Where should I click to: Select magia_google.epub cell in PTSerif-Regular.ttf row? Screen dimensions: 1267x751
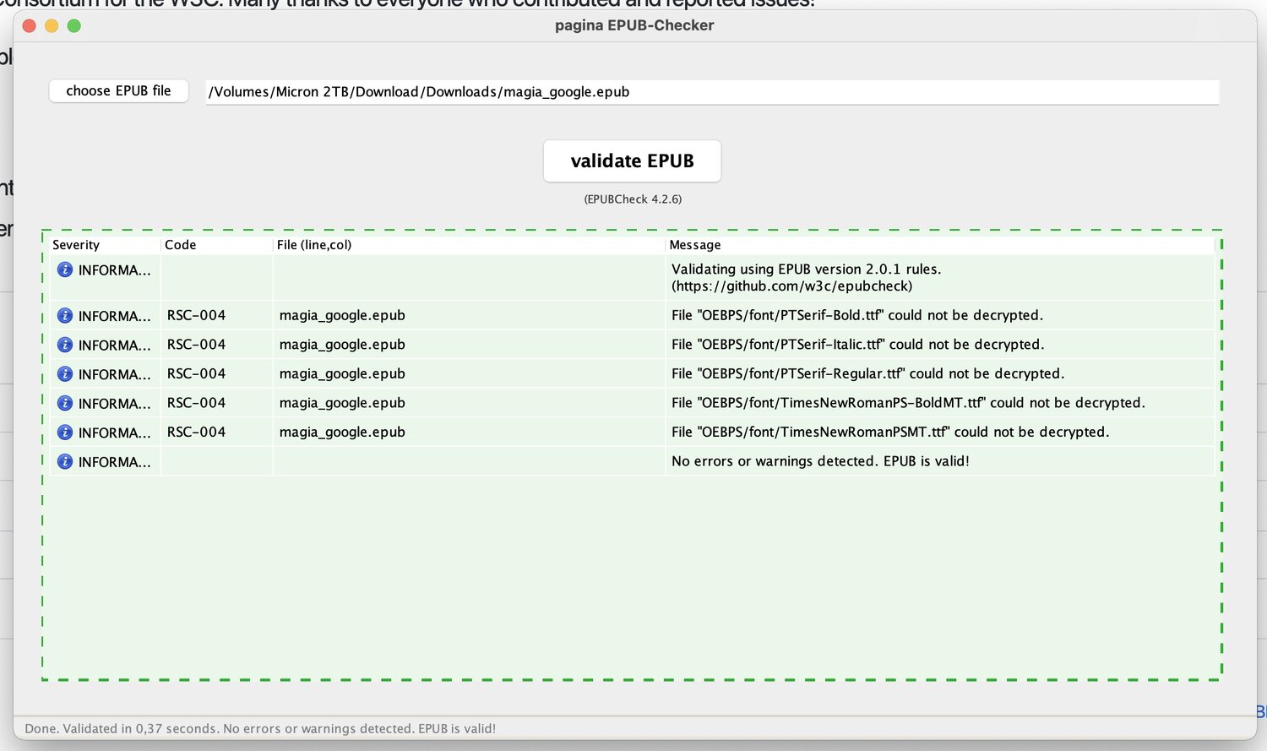(342, 373)
